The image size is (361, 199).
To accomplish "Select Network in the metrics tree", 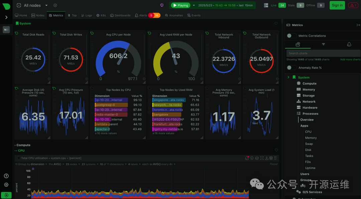I will [309, 102].
